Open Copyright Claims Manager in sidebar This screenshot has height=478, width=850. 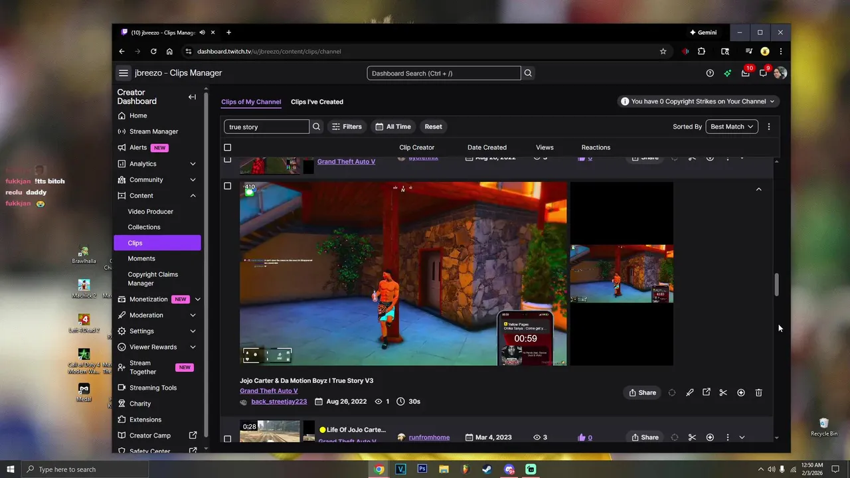[153, 279]
